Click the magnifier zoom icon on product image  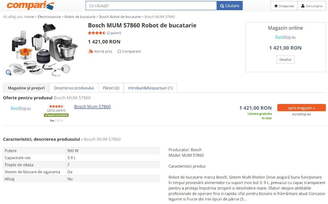click(x=9, y=72)
